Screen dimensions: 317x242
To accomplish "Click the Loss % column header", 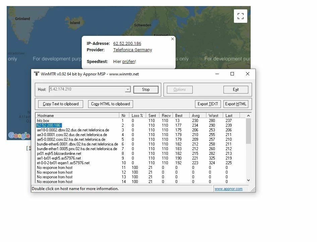I will pyautogui.click(x=138, y=115).
